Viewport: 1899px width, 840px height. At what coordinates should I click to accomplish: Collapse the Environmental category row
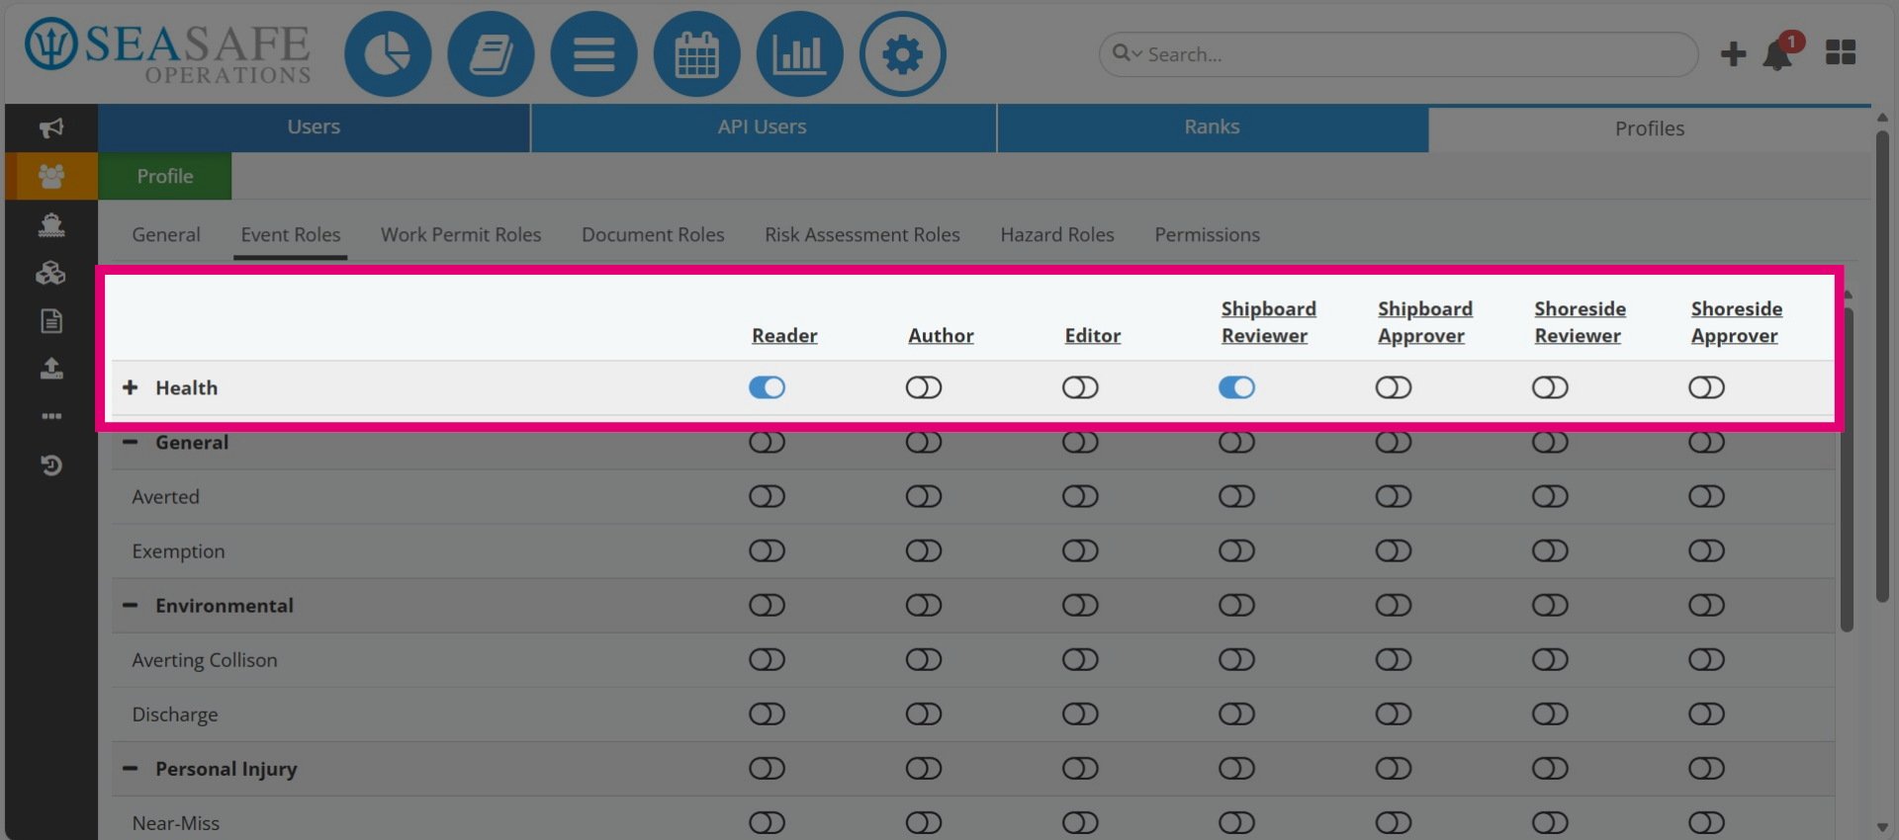[x=130, y=605]
